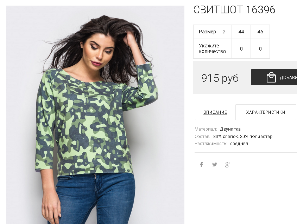297x224 pixels.
Task: Share the product on Facebook
Action: coord(202,164)
